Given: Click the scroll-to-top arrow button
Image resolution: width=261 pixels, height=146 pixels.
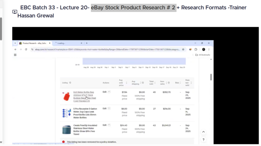Looking at the screenshot, I should (203, 132).
